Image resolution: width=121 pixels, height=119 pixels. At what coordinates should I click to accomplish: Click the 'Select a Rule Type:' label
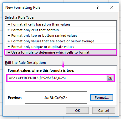click(20, 17)
